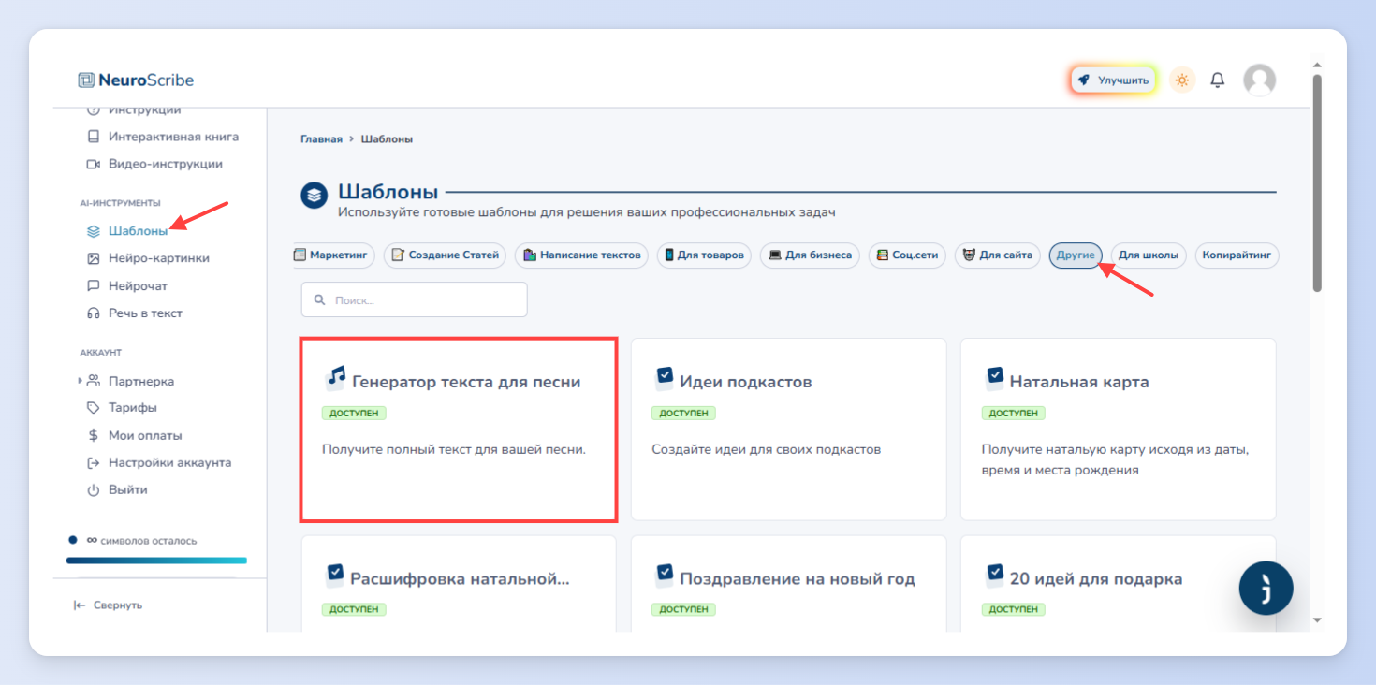1376x685 pixels.
Task: Click music note icon on song generator card
Action: coord(335,378)
